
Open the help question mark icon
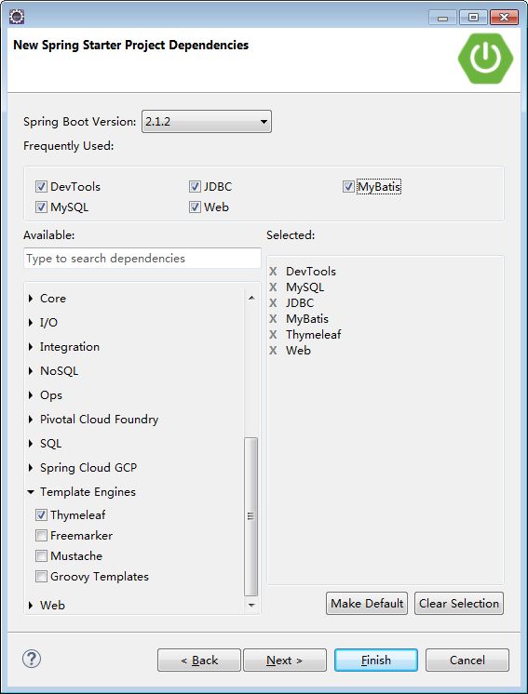tap(32, 659)
